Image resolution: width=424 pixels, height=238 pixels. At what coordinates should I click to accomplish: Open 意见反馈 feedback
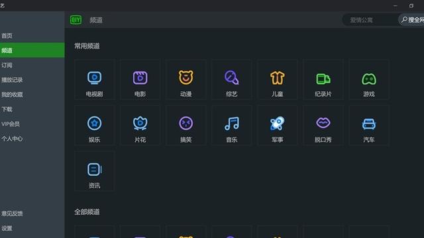point(32,214)
